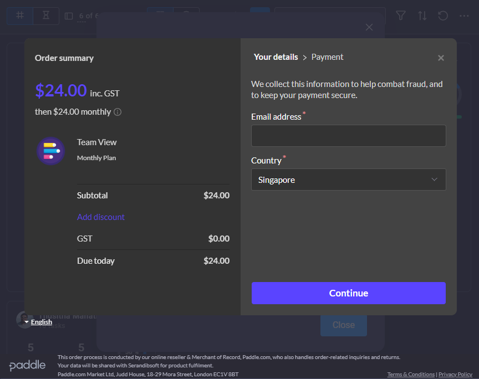Image resolution: width=479 pixels, height=379 pixels.
Task: Click the 'Subtotal' label
Action: pos(92,196)
